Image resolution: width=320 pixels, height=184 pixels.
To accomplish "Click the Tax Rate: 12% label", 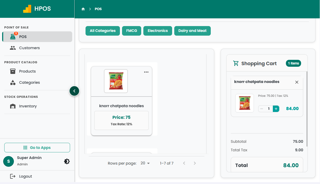I will pyautogui.click(x=121, y=124).
